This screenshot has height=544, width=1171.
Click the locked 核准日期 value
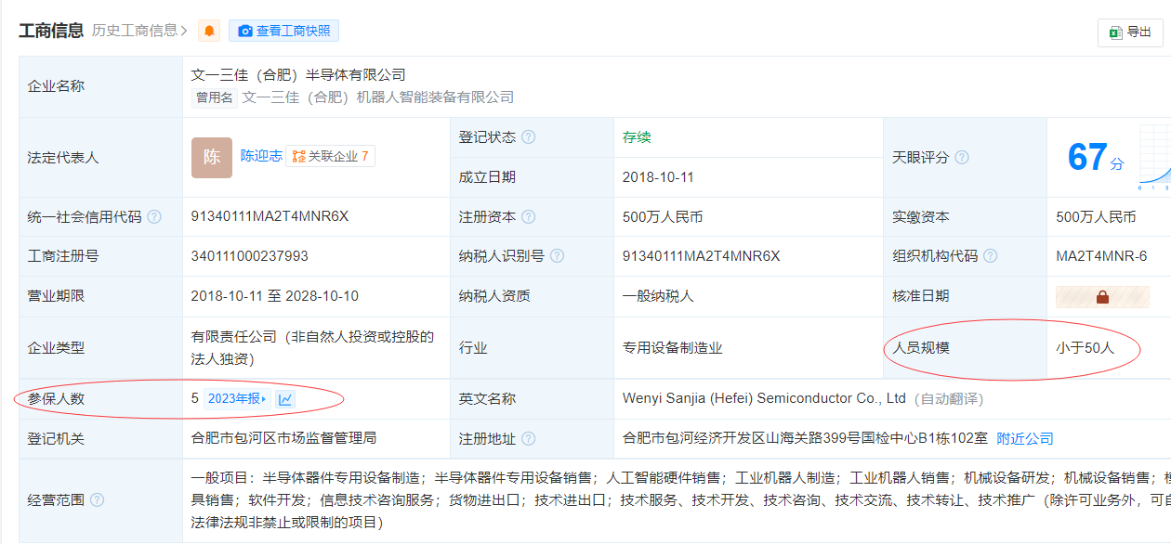coord(1102,297)
